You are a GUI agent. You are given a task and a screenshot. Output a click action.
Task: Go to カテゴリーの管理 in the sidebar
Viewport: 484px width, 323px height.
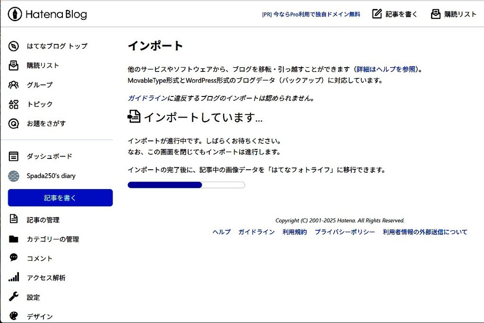point(53,239)
